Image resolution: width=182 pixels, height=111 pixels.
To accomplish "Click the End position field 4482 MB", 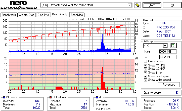I will [168, 57].
